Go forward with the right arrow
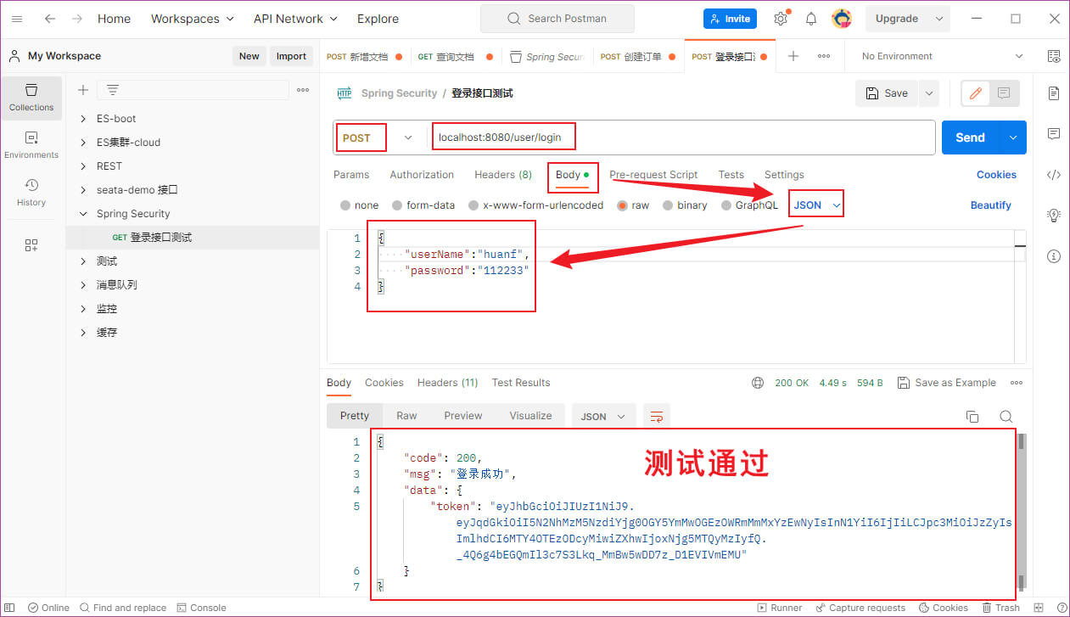This screenshot has width=1070, height=617. pyautogui.click(x=77, y=19)
